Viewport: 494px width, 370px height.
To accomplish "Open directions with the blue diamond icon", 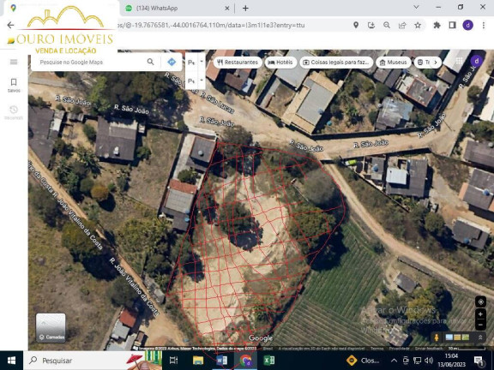I will coord(172,62).
